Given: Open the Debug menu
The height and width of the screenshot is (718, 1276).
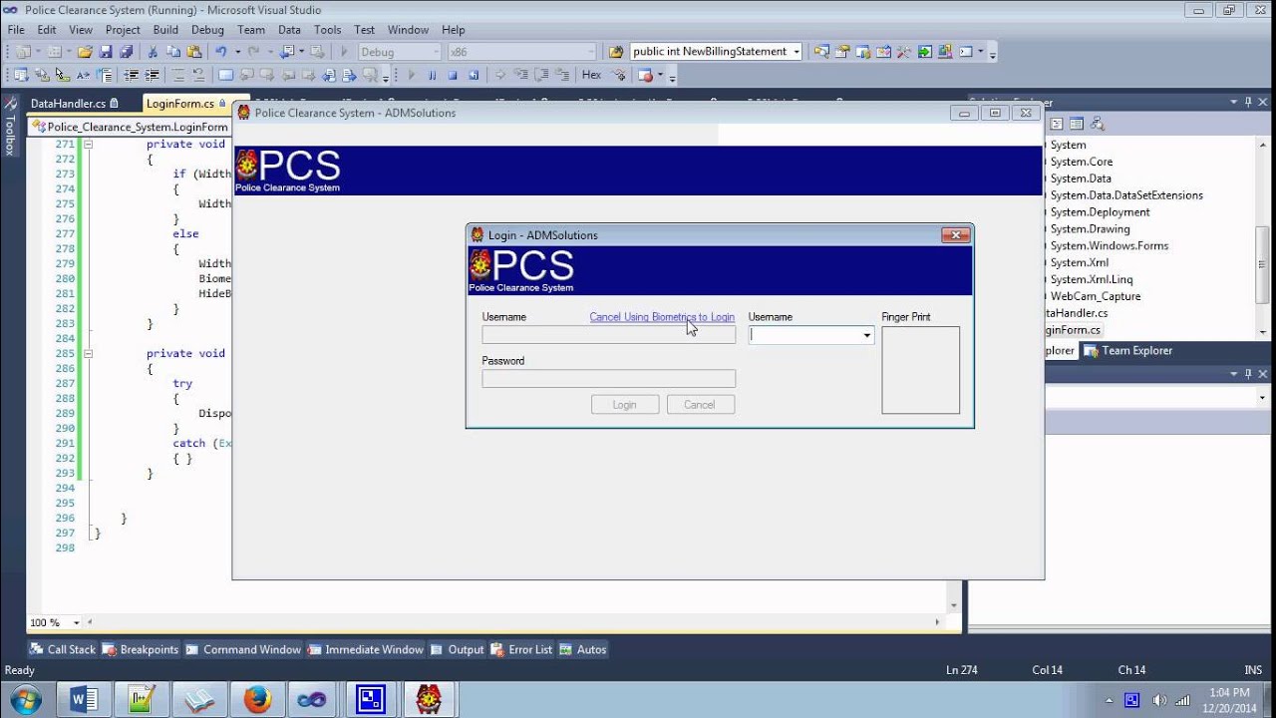Looking at the screenshot, I should point(207,30).
